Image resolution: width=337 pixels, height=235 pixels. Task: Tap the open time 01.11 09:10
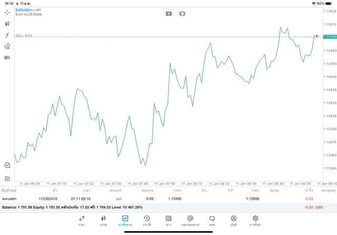(x=81, y=199)
